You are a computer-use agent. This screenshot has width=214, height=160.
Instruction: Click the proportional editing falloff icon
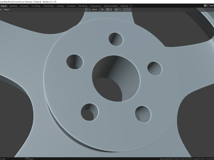point(120,10)
